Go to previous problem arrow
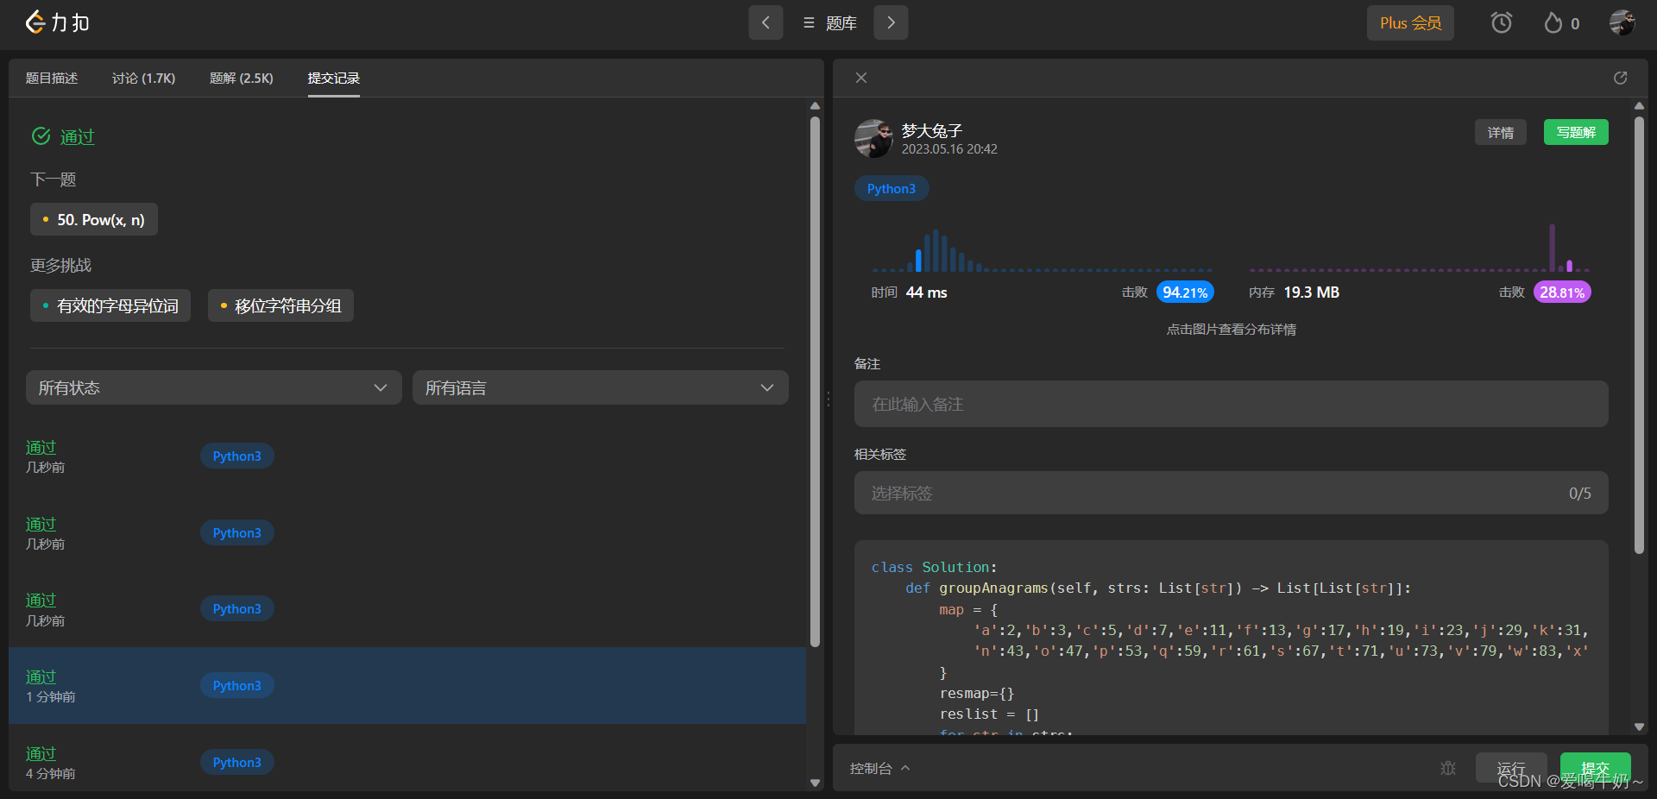1657x799 pixels. pos(765,22)
